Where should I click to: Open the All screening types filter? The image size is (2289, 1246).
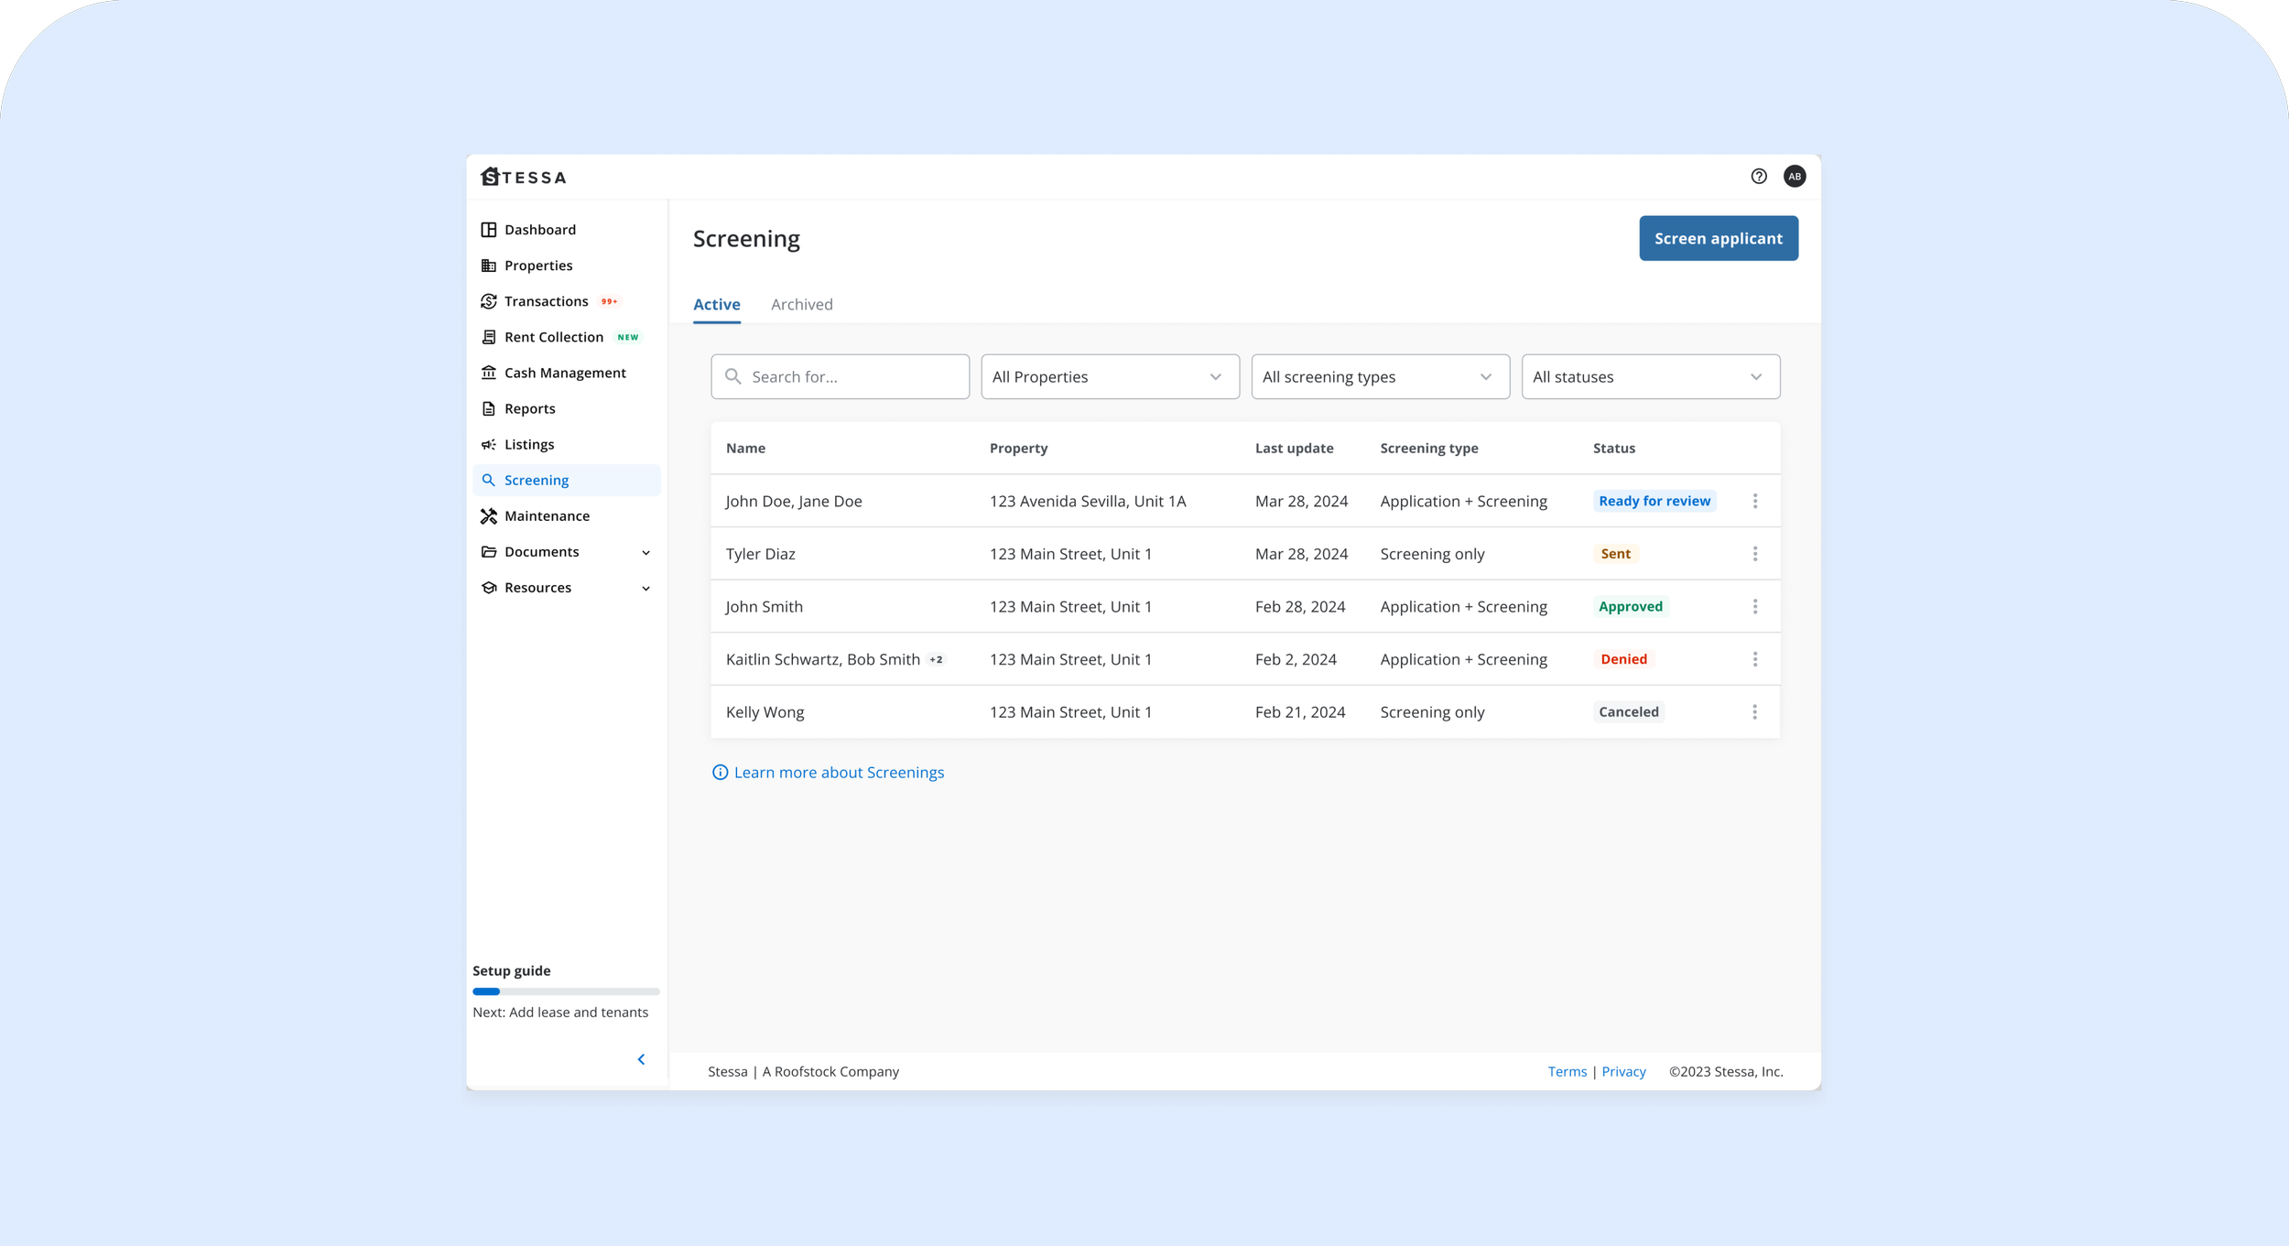pyautogui.click(x=1379, y=377)
